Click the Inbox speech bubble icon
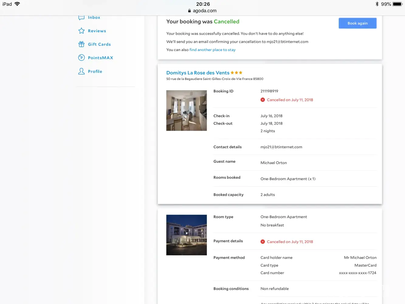Image resolution: width=405 pixels, height=304 pixels. click(x=81, y=18)
